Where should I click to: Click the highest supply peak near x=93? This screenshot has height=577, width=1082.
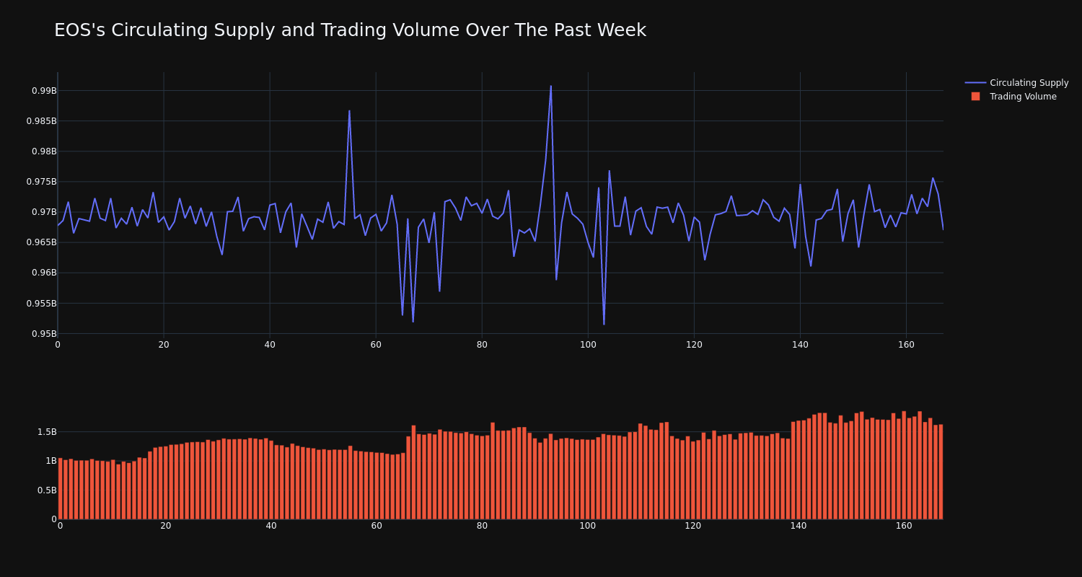551,87
